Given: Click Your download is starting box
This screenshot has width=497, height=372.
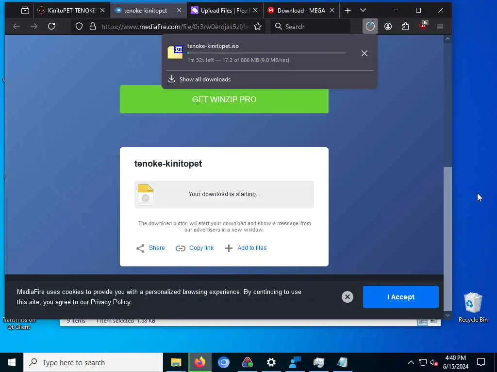Looking at the screenshot, I should click(x=224, y=194).
